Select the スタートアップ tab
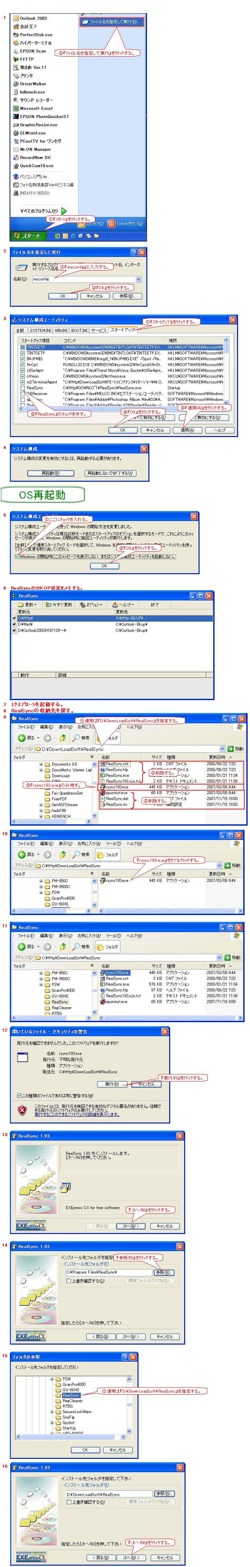This screenshot has height=1567, width=250. [123, 330]
